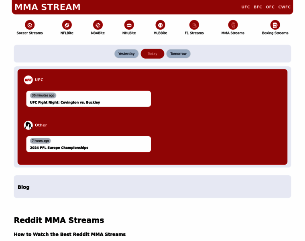
Task: Click the F1 Streams text label
Action: [194, 33]
